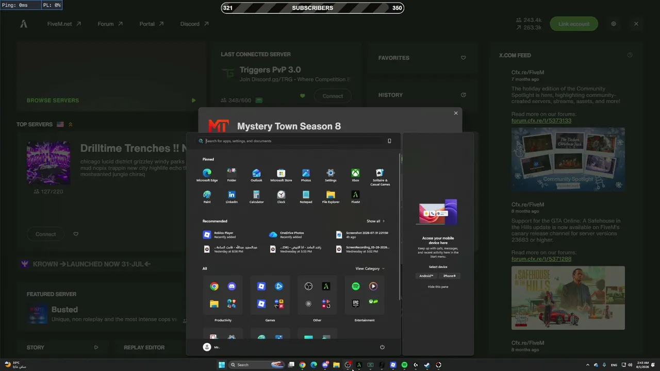The height and width of the screenshot is (371, 660).
Task: Open the pinned LinkedIn app
Action: [x=232, y=197]
